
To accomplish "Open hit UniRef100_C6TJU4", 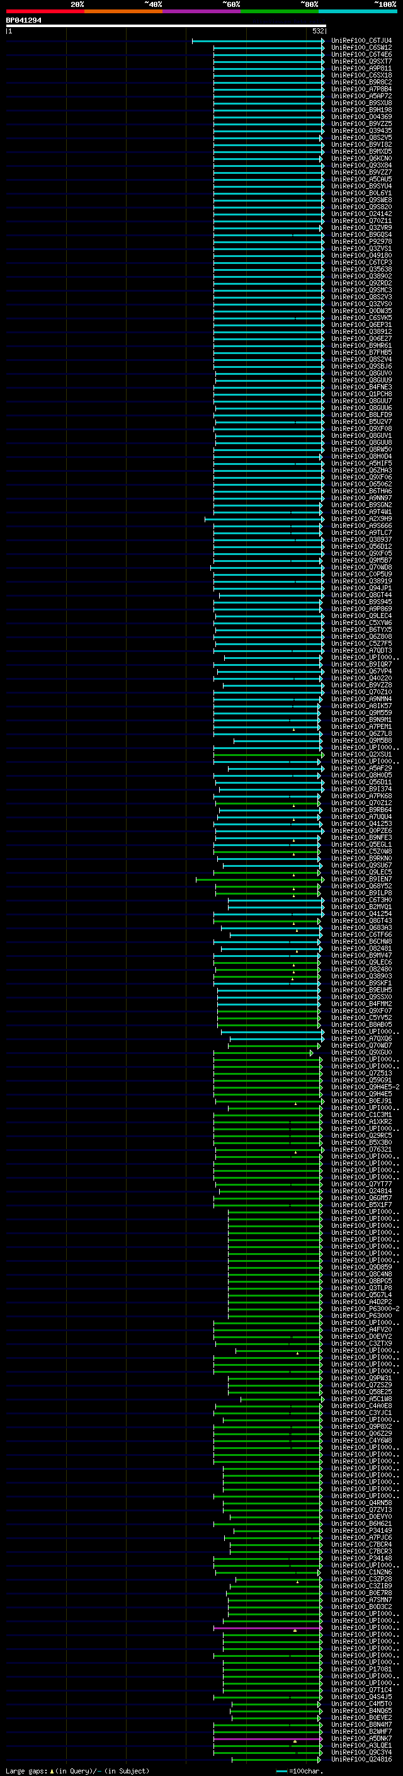I will point(361,42).
